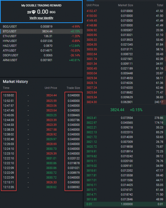Open the Verify your Identity link
The width and height of the screenshot is (166, 208).
tap(41, 18)
